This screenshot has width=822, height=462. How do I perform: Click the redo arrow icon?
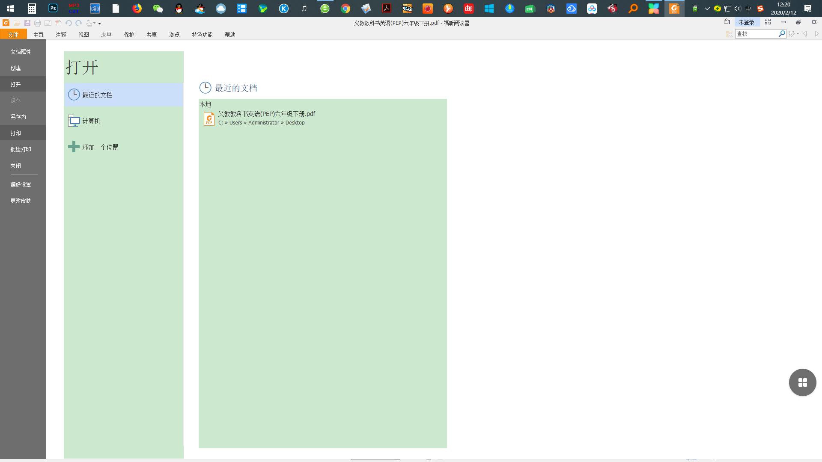click(x=79, y=23)
